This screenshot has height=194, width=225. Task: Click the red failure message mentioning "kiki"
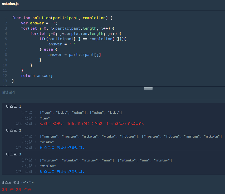click(x=92, y=124)
